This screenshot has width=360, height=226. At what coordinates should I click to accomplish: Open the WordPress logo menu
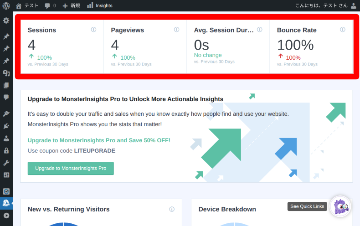[6, 5]
